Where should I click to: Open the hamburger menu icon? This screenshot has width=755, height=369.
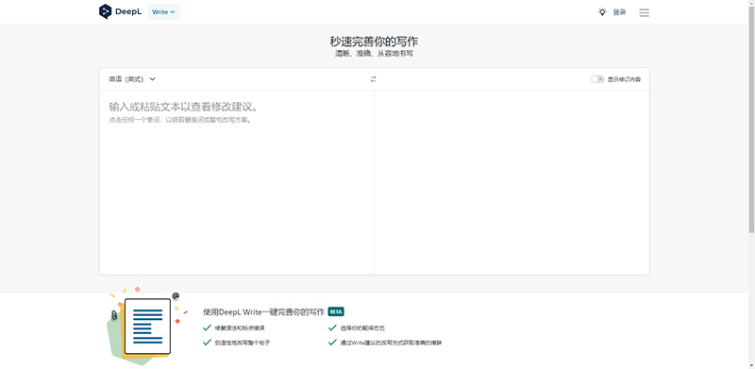pyautogui.click(x=644, y=12)
